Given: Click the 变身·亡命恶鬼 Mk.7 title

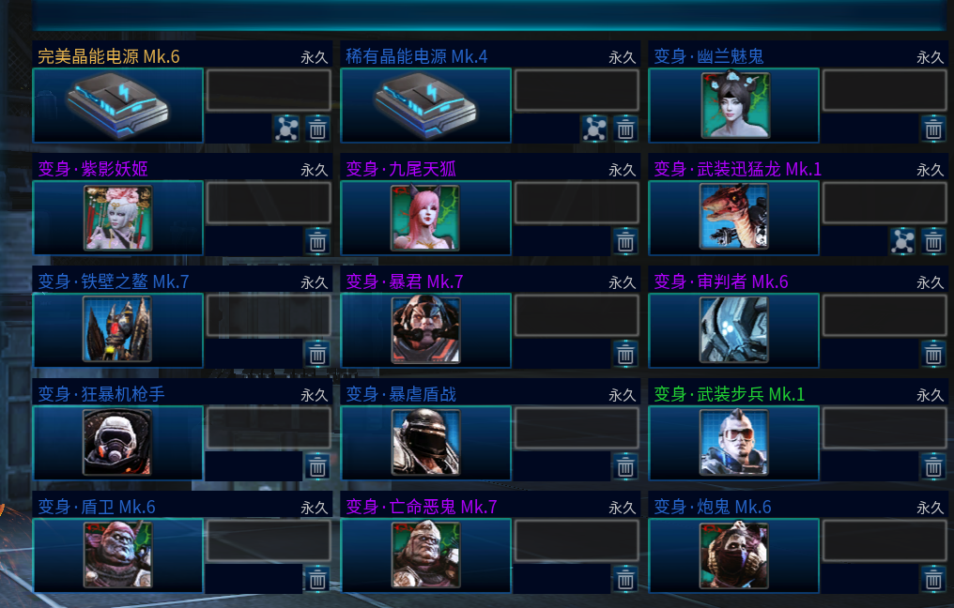Looking at the screenshot, I should pos(421,507).
